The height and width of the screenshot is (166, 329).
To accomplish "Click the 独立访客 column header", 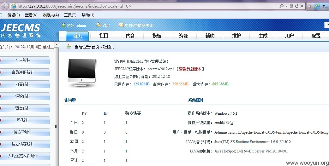I will point(133,113).
